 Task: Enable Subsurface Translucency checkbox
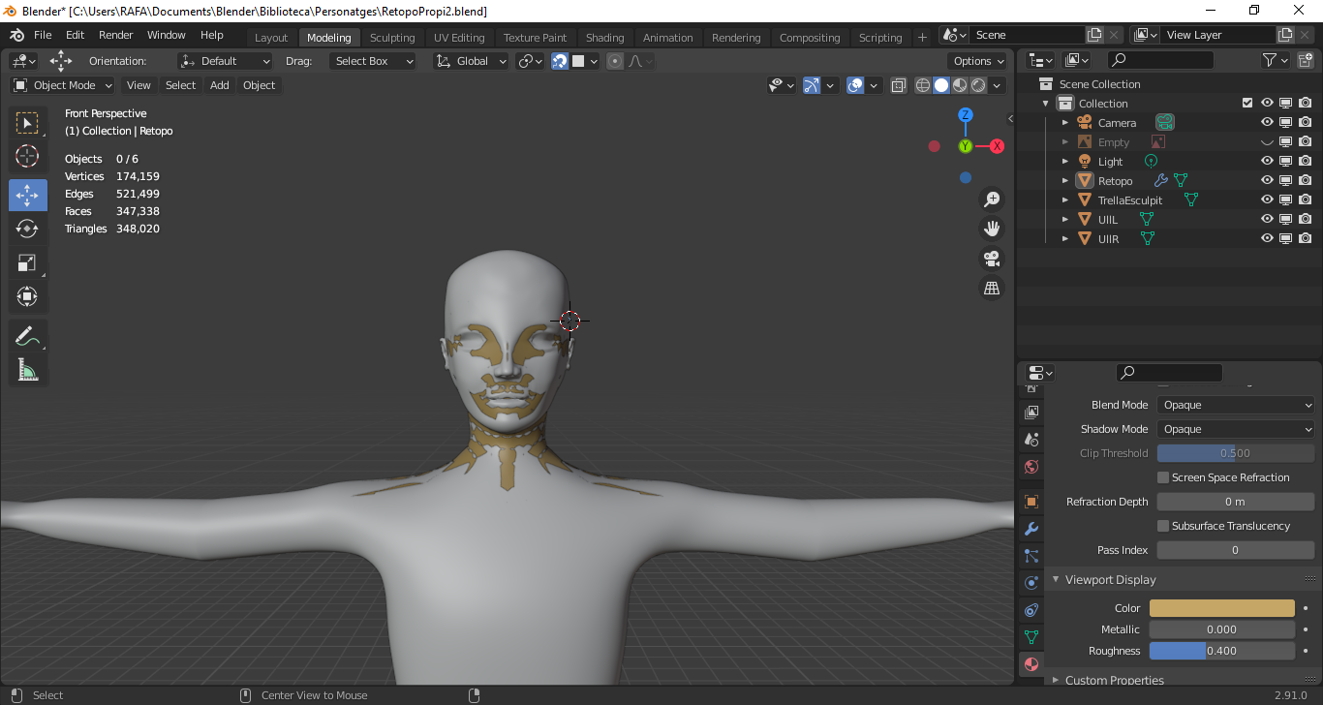[1163, 526]
